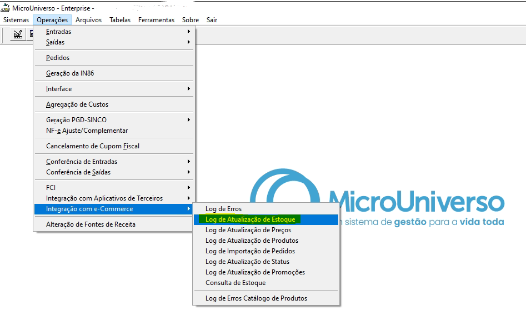Open Log de Atualização de Estoque
Viewport: 526px width, 315px height.
pos(266,219)
